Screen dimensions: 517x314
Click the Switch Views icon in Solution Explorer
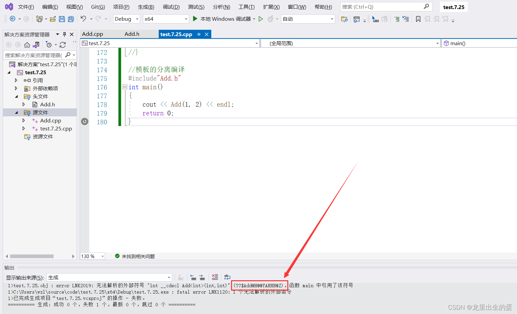click(x=36, y=45)
